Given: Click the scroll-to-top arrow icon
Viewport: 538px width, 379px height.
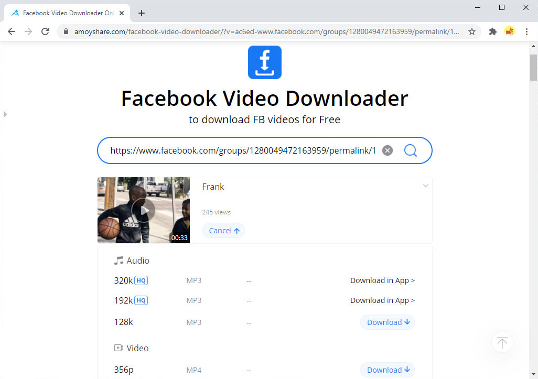Looking at the screenshot, I should (502, 342).
